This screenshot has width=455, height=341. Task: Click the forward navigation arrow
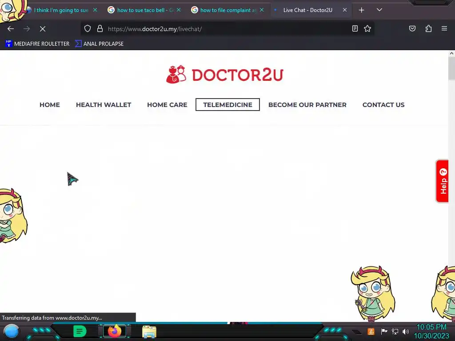point(27,29)
